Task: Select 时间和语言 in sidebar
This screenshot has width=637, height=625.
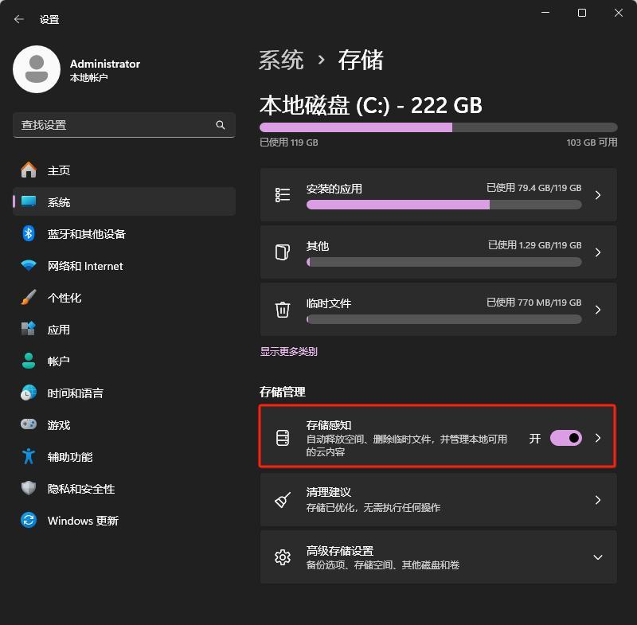Action: [x=75, y=393]
